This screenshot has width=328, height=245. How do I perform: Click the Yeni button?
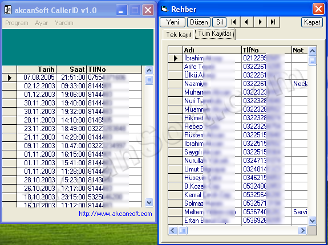(173, 22)
